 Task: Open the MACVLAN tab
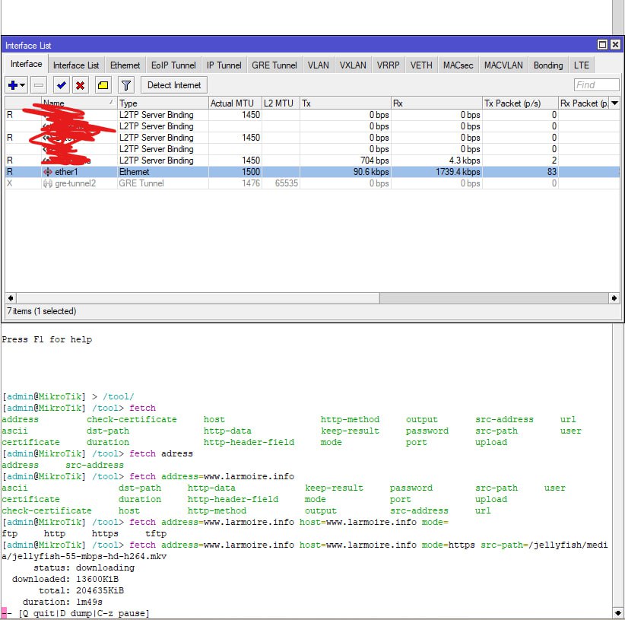tap(503, 65)
